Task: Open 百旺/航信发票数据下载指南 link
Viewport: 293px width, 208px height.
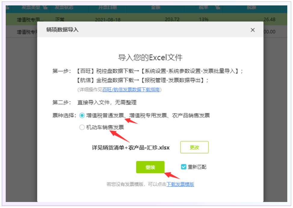Action: (131, 90)
